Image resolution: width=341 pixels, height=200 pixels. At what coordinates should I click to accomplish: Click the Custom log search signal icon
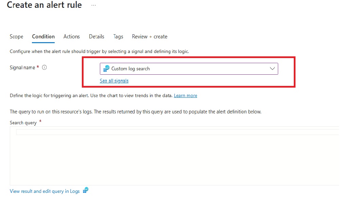(107, 68)
